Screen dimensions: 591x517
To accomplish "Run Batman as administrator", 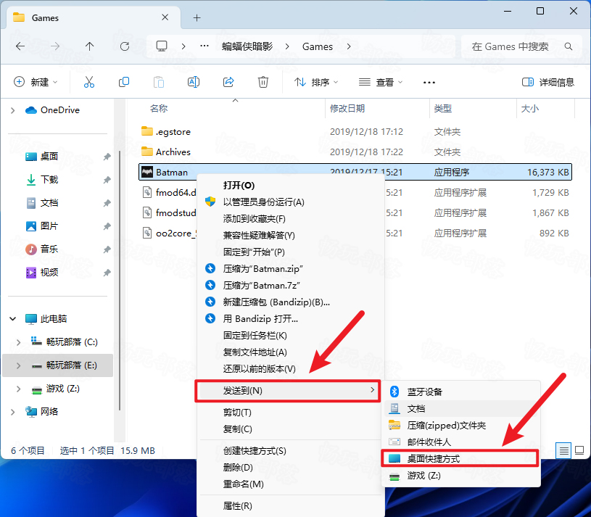I will point(290,202).
